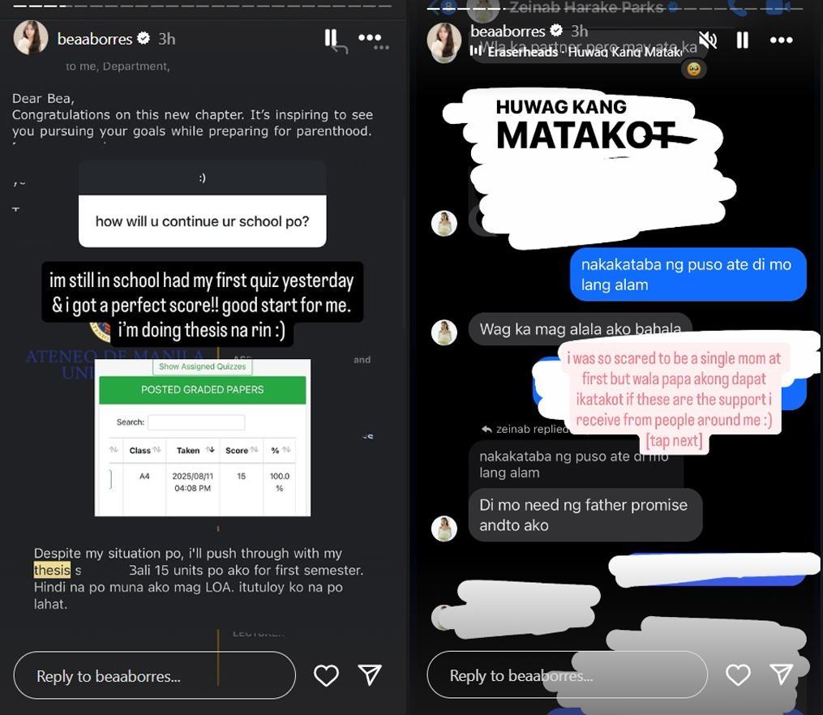Click the quiz Search text box
The image size is (823, 715).
pos(195,422)
